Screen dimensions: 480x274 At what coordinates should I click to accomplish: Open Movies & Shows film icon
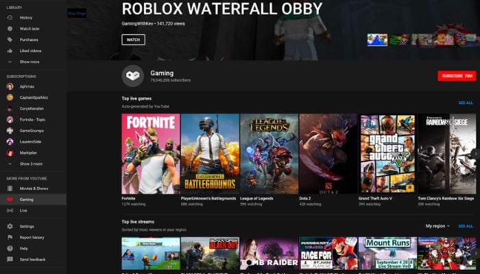click(x=10, y=188)
